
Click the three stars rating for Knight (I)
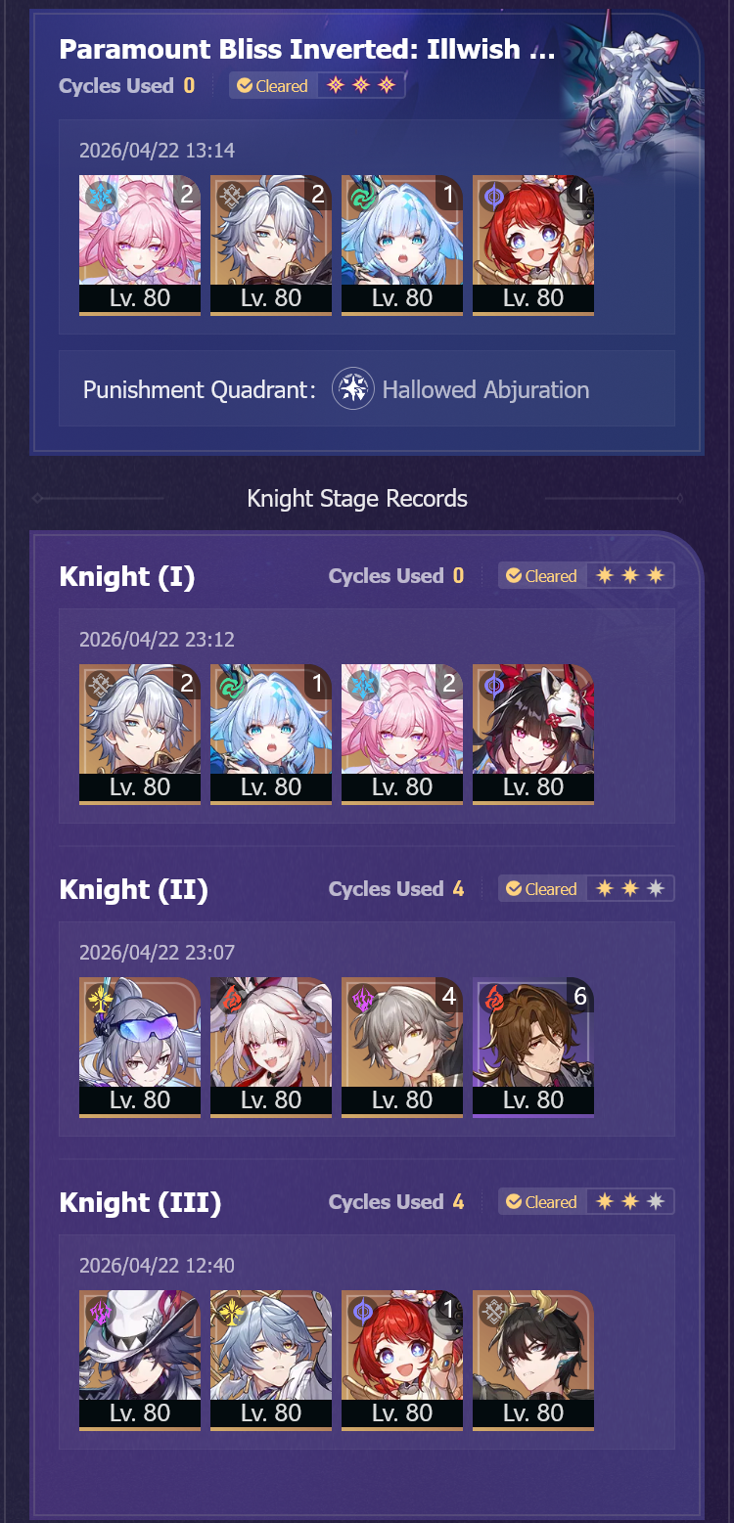tap(630, 576)
